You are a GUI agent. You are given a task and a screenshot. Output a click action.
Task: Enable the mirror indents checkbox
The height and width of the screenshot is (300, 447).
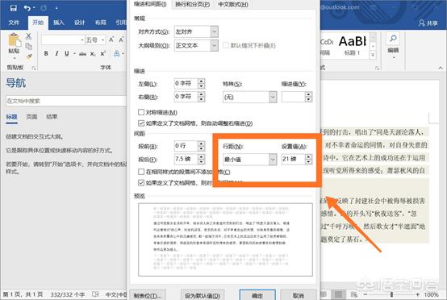click(x=141, y=112)
